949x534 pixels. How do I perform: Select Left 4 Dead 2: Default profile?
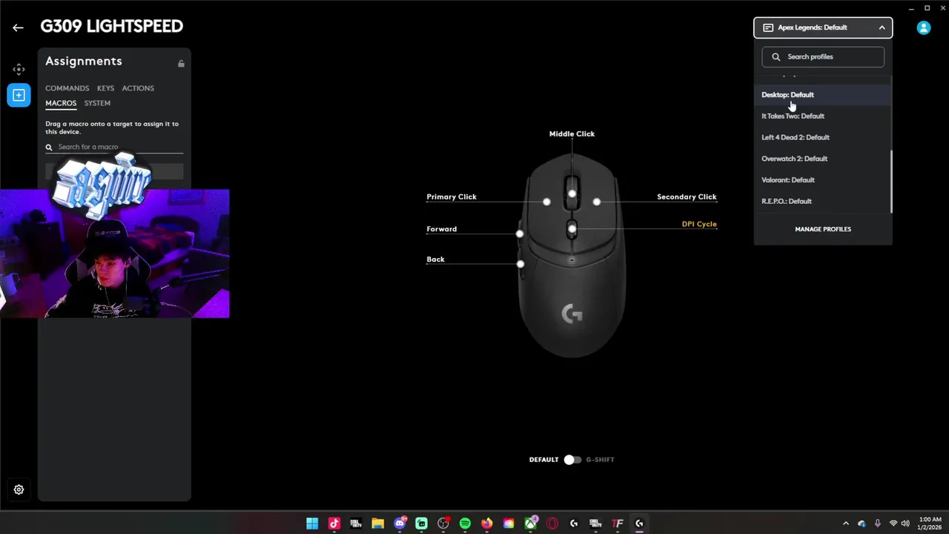point(822,137)
